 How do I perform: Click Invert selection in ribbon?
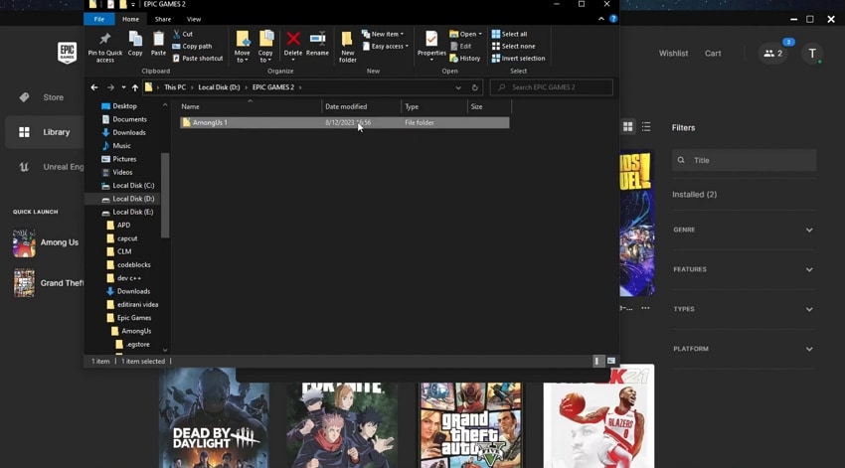pos(518,59)
